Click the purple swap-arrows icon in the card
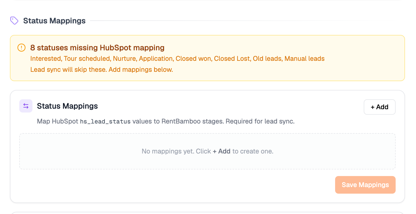Screen dimensions: 416x214 pyautogui.click(x=26, y=106)
